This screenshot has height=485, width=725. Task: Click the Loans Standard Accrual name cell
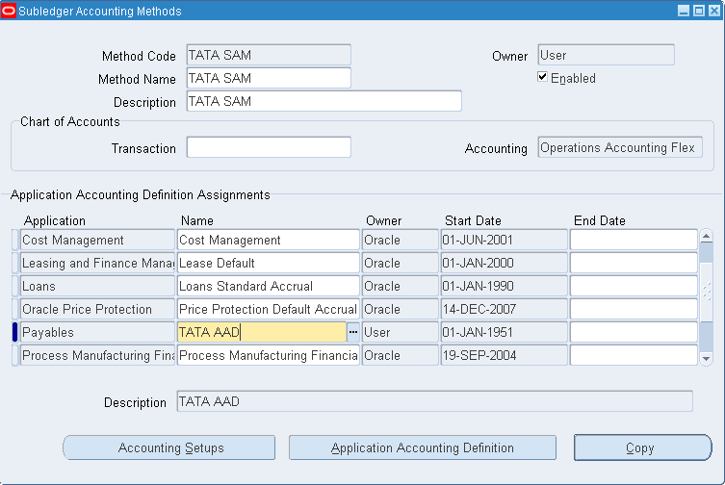click(268, 286)
